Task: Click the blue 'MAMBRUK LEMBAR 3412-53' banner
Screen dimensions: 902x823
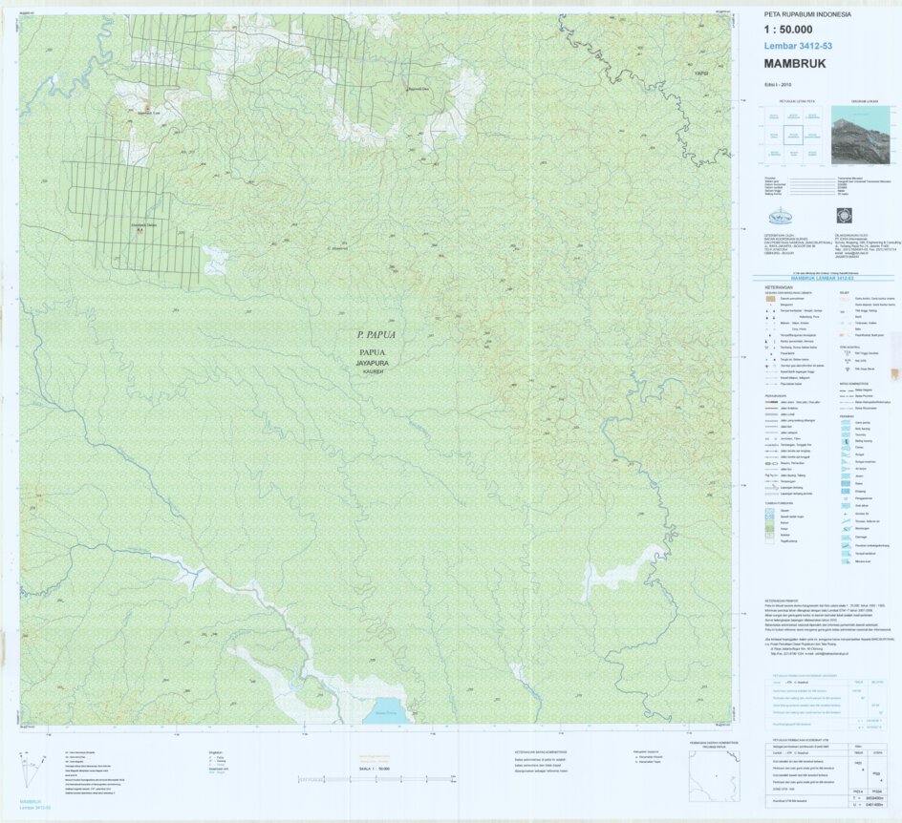Action: [824, 278]
